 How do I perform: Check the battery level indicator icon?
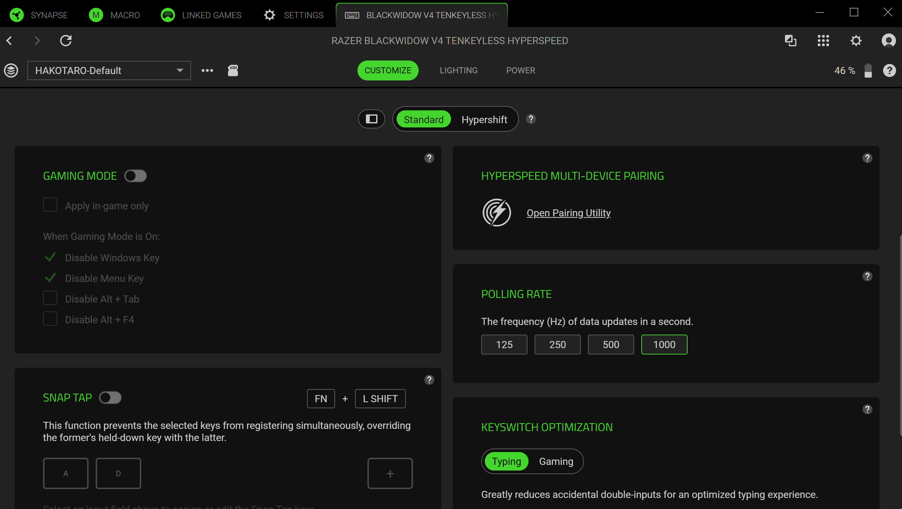pos(868,70)
